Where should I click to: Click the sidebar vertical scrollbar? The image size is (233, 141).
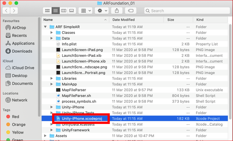pos(39,67)
